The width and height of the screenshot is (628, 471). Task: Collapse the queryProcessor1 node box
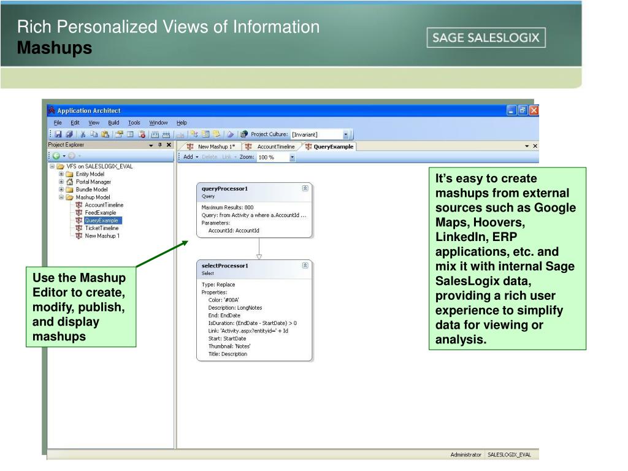tap(305, 188)
